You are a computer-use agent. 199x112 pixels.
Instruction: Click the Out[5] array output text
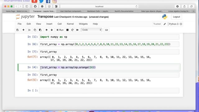[x=95, y=82]
